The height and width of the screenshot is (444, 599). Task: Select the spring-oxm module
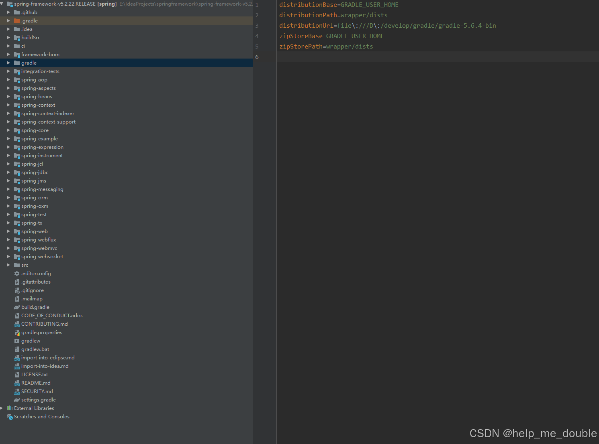(35, 206)
